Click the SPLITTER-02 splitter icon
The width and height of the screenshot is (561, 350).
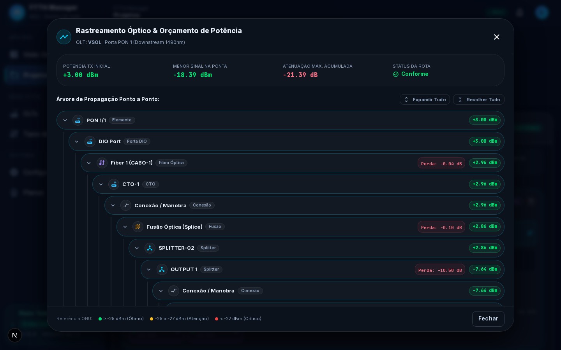[x=150, y=248]
